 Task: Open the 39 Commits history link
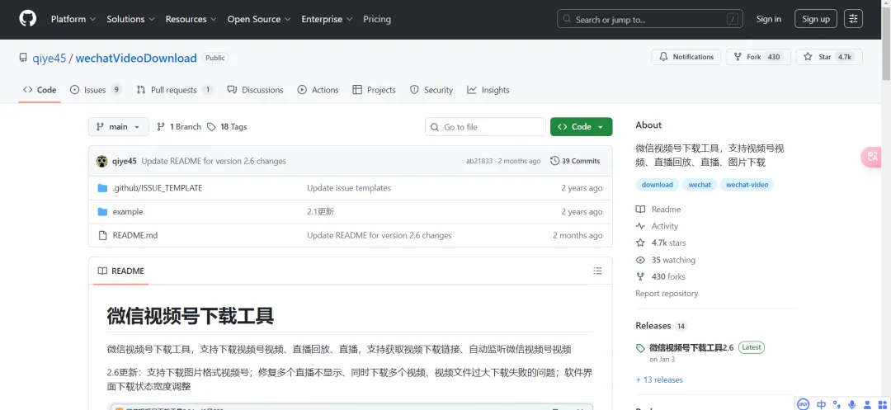click(575, 161)
